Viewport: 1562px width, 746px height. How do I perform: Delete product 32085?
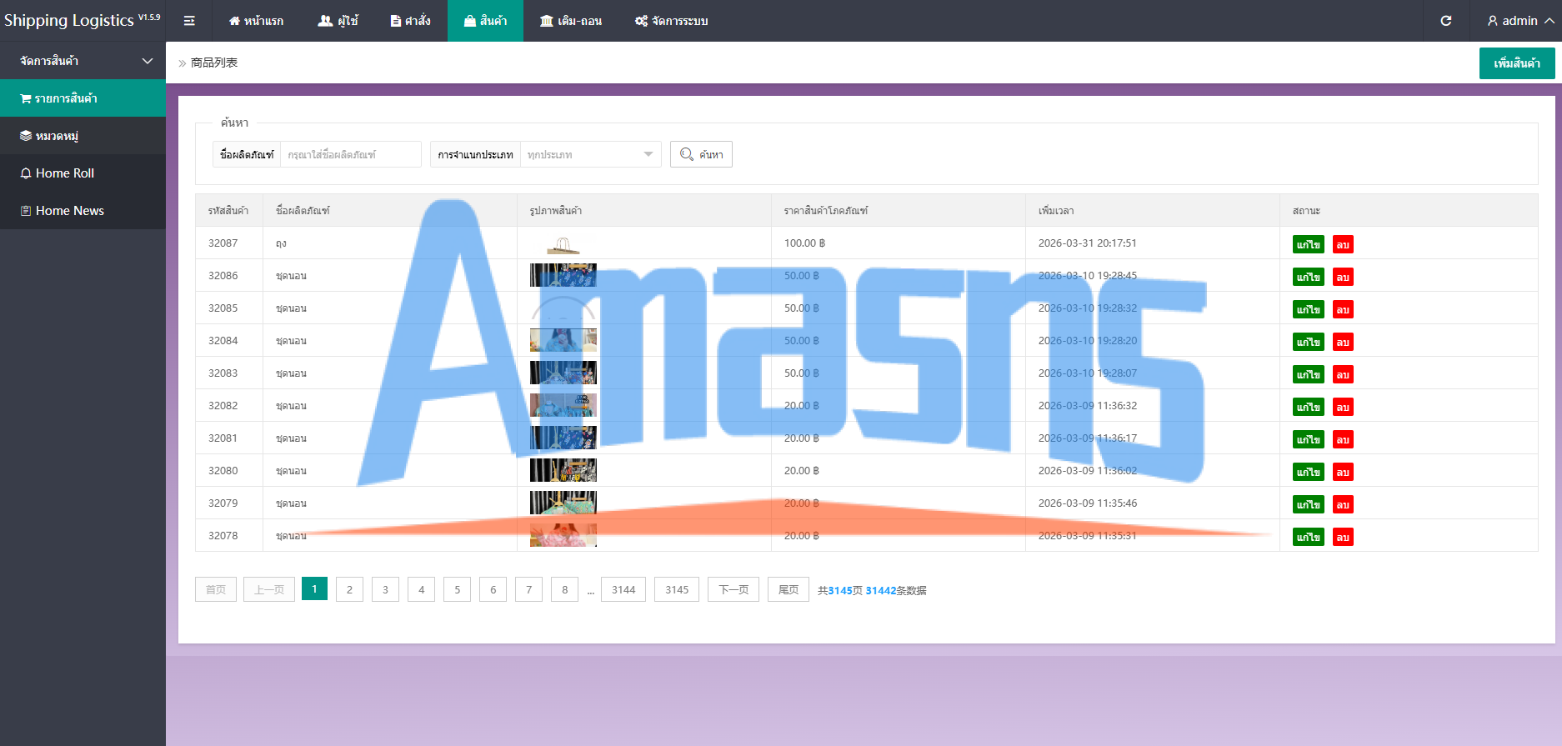coord(1343,309)
